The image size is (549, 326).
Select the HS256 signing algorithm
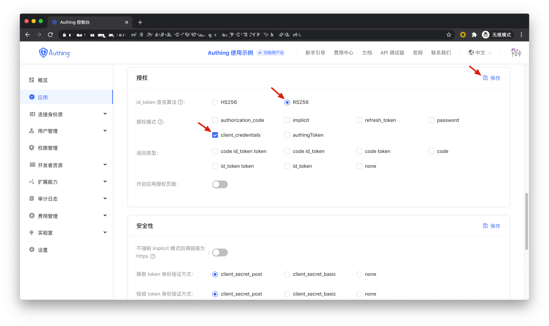pos(215,102)
